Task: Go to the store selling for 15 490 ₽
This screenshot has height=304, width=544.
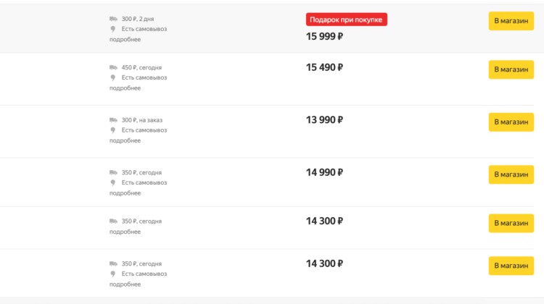Action: [511, 69]
